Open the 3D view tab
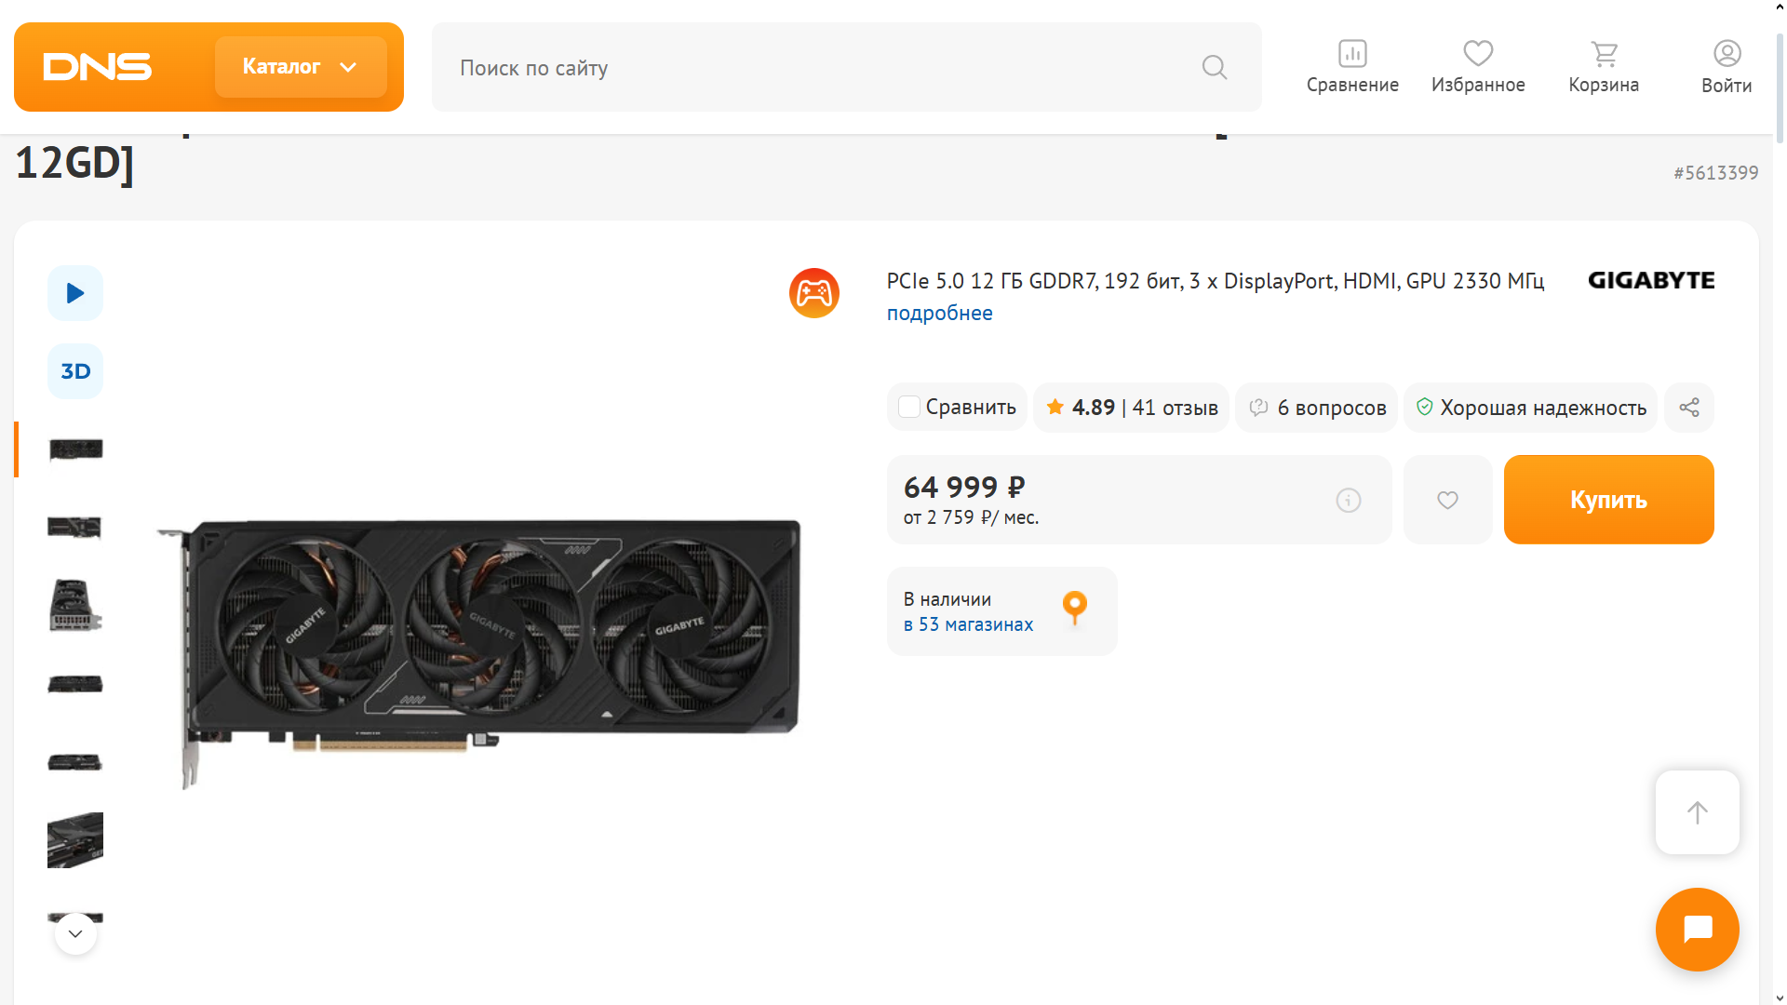This screenshot has height=1005, width=1787. click(75, 371)
